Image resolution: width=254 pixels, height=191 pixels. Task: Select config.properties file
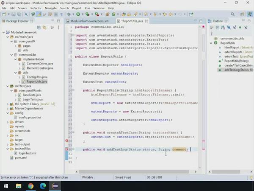point(30,118)
